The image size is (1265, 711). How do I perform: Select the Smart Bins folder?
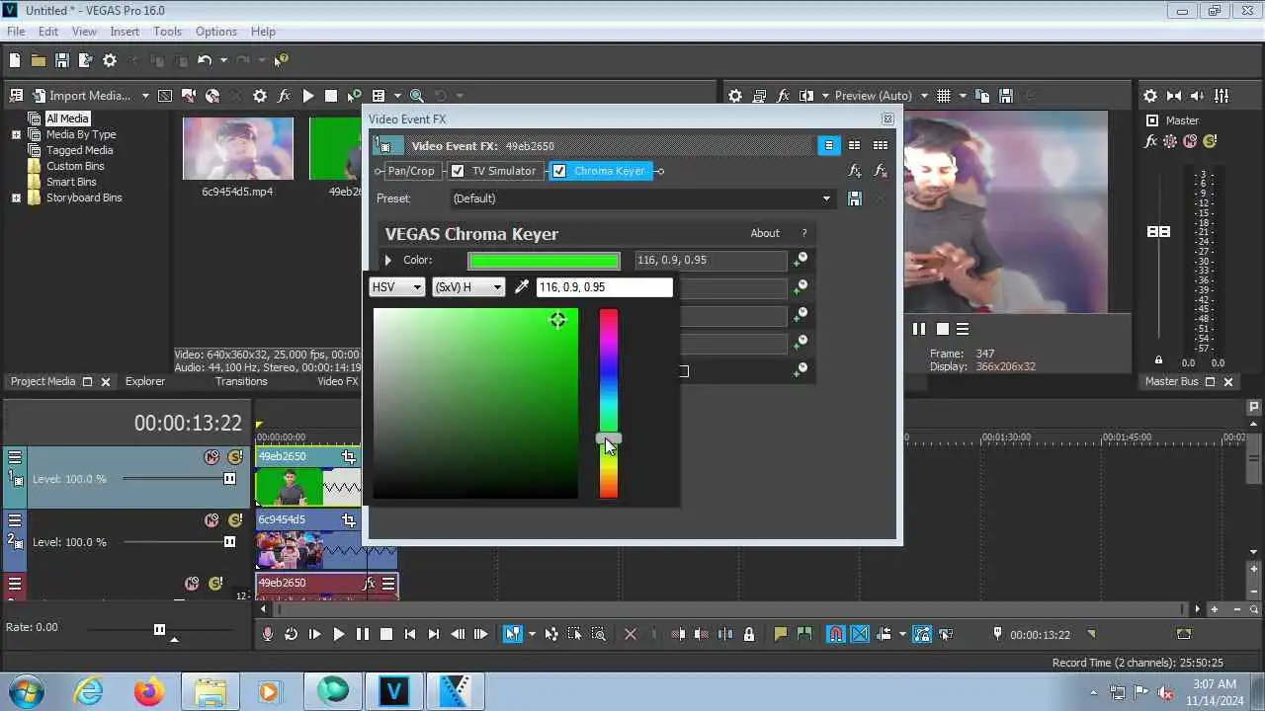tap(71, 182)
